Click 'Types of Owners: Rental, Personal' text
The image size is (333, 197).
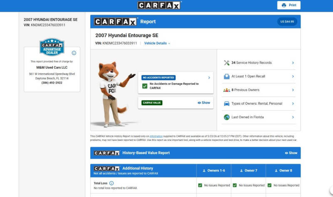tap(257, 103)
